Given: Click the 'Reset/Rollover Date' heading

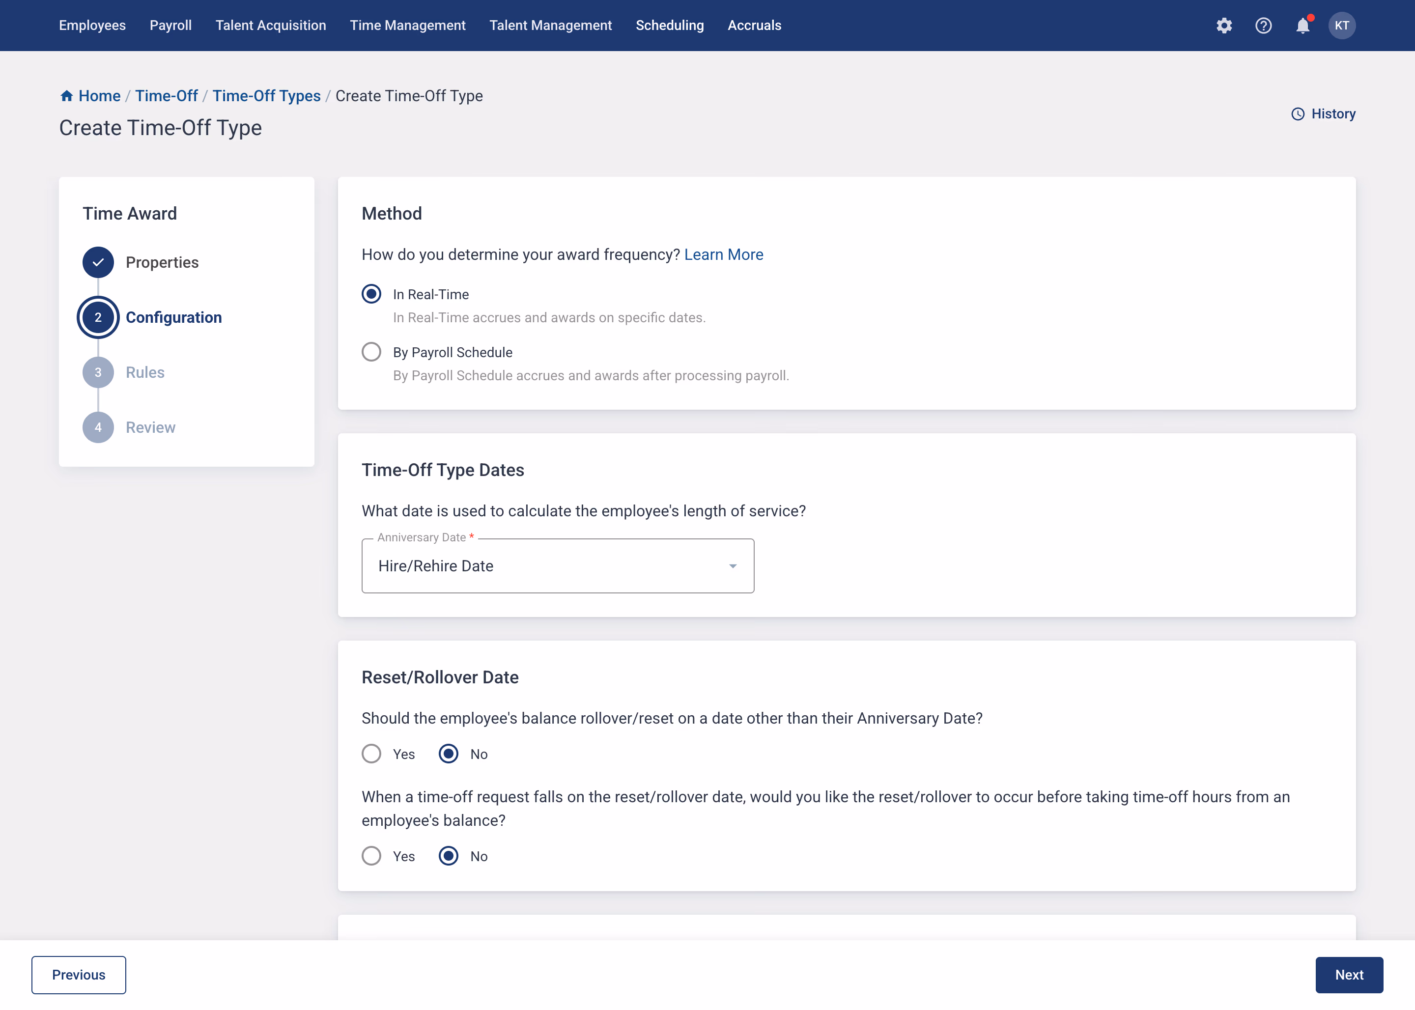Looking at the screenshot, I should tap(440, 676).
